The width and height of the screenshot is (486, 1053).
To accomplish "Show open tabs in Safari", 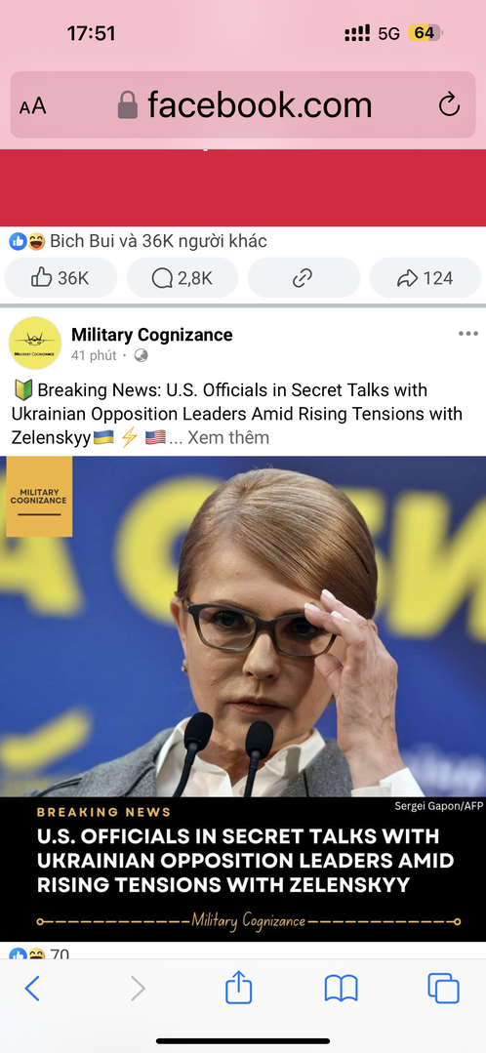I will pyautogui.click(x=443, y=989).
